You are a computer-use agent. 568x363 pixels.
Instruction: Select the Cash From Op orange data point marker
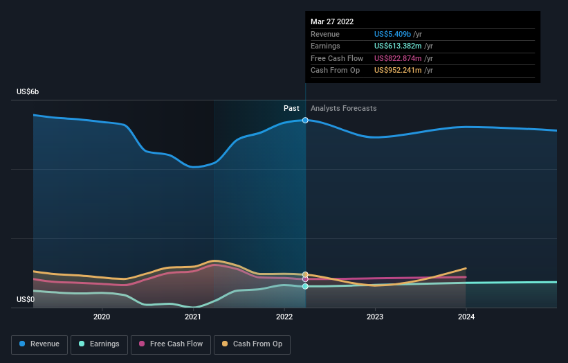pos(305,274)
